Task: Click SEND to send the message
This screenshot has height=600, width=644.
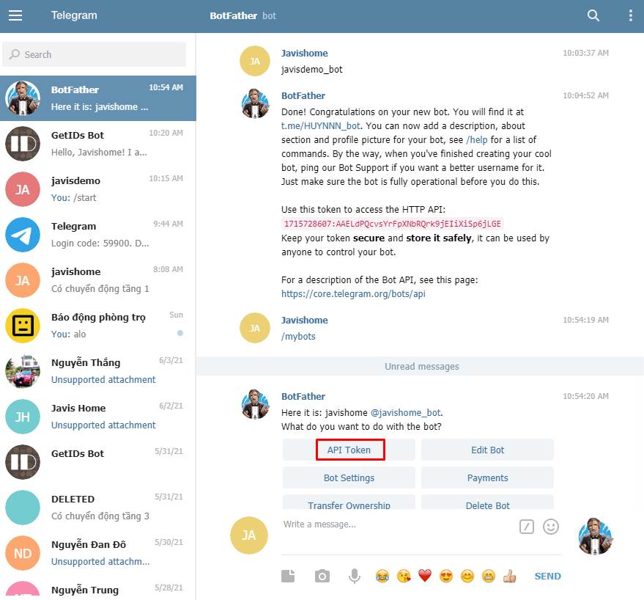Action: click(547, 576)
